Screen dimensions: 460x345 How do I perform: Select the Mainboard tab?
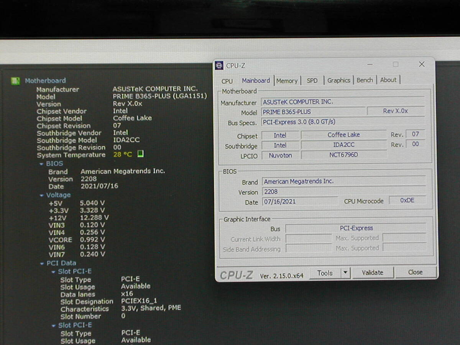256,80
